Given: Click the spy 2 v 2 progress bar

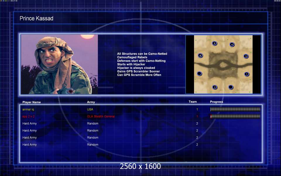Looking at the screenshot, I should point(235,116).
